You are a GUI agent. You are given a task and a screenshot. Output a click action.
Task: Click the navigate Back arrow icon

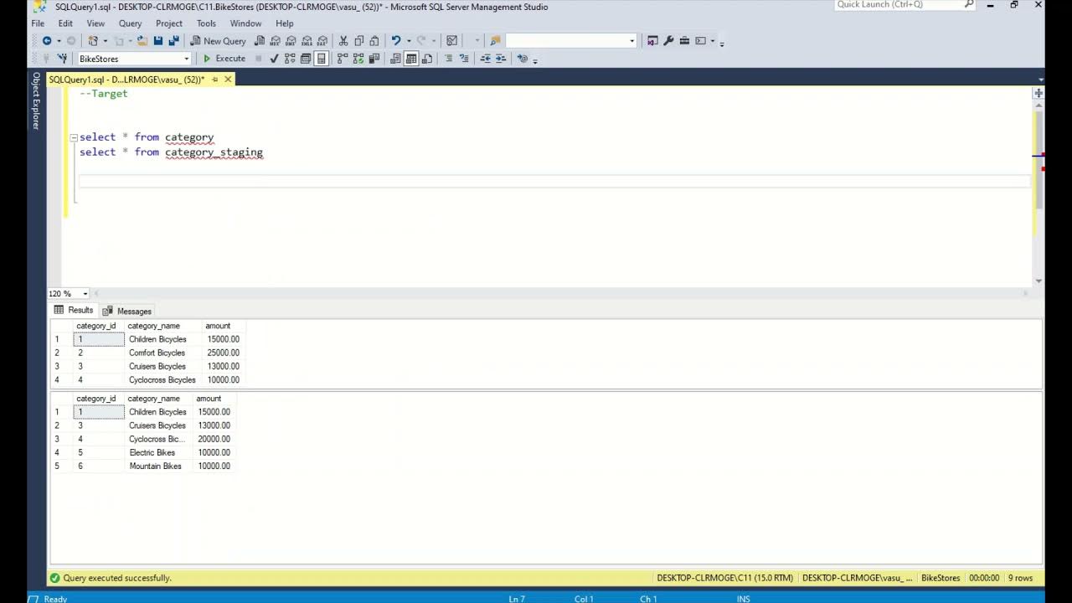[46, 40]
